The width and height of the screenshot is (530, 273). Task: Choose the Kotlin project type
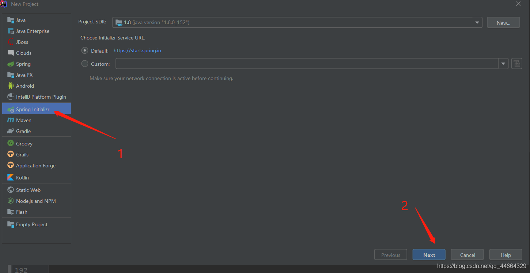37,178
